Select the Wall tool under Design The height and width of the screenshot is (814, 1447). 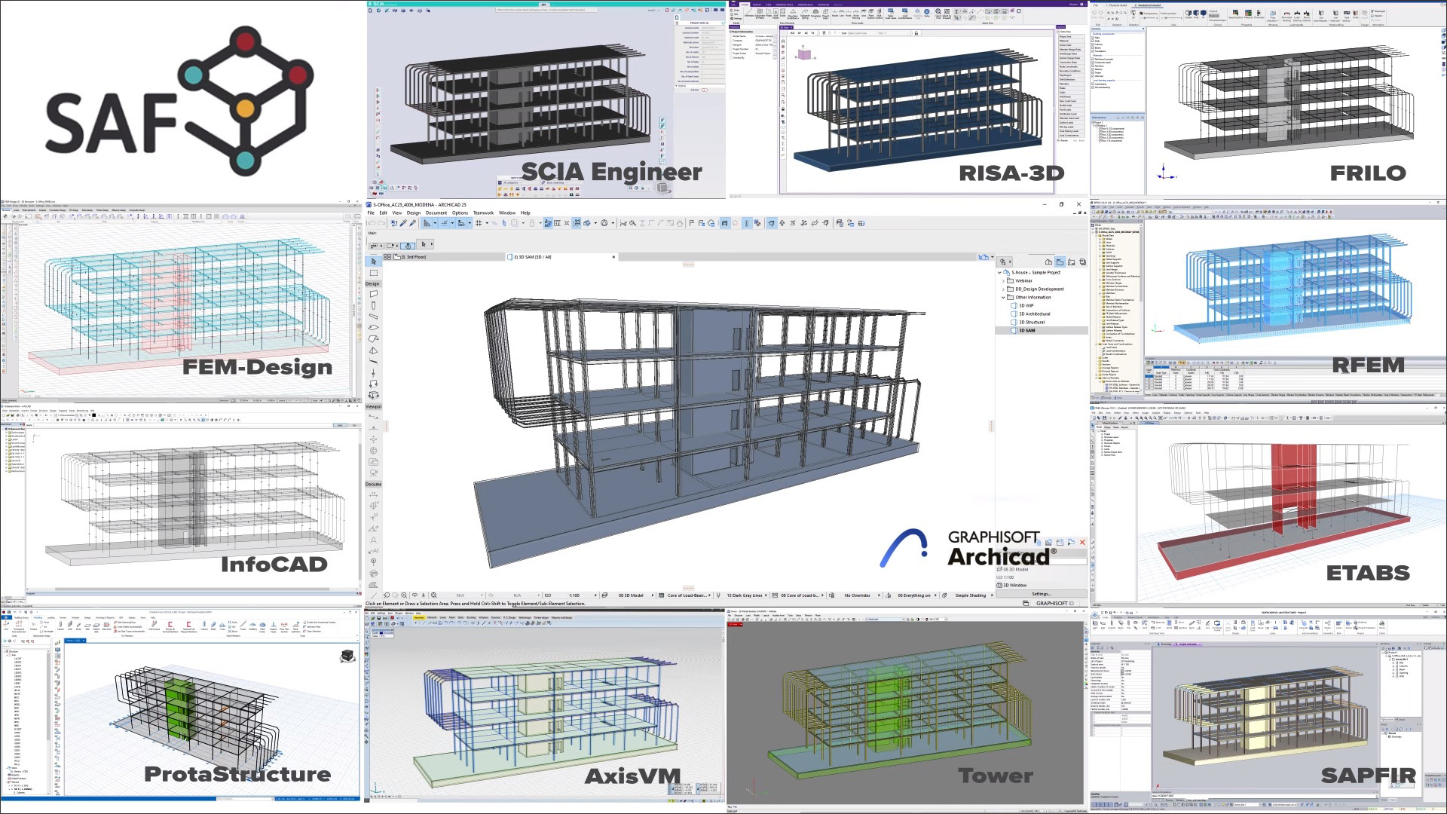coord(373,294)
